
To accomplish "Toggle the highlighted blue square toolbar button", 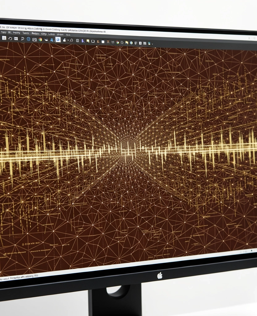I will [58, 39].
